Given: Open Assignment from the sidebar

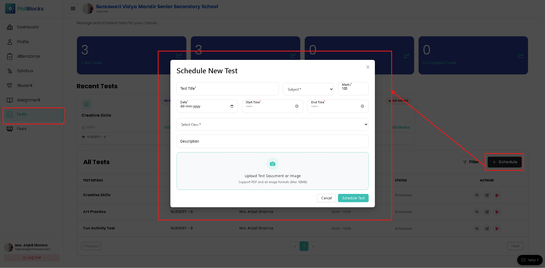Looking at the screenshot, I should (28, 100).
